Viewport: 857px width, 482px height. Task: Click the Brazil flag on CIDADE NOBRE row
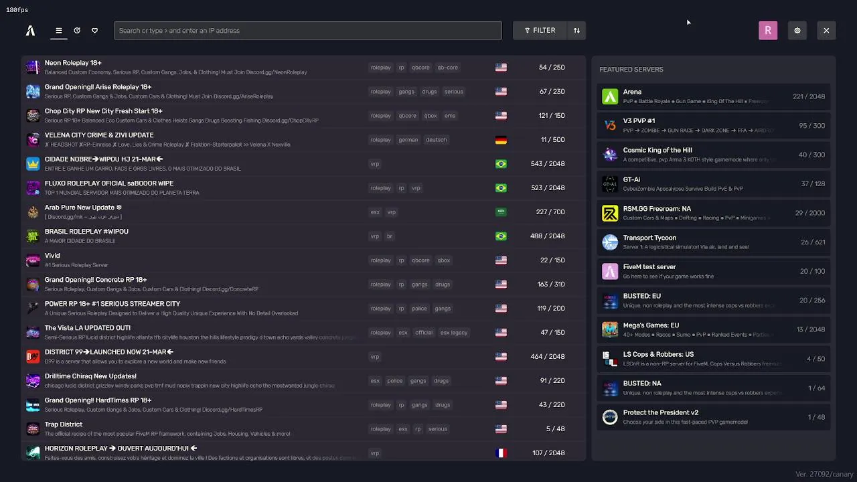501,163
